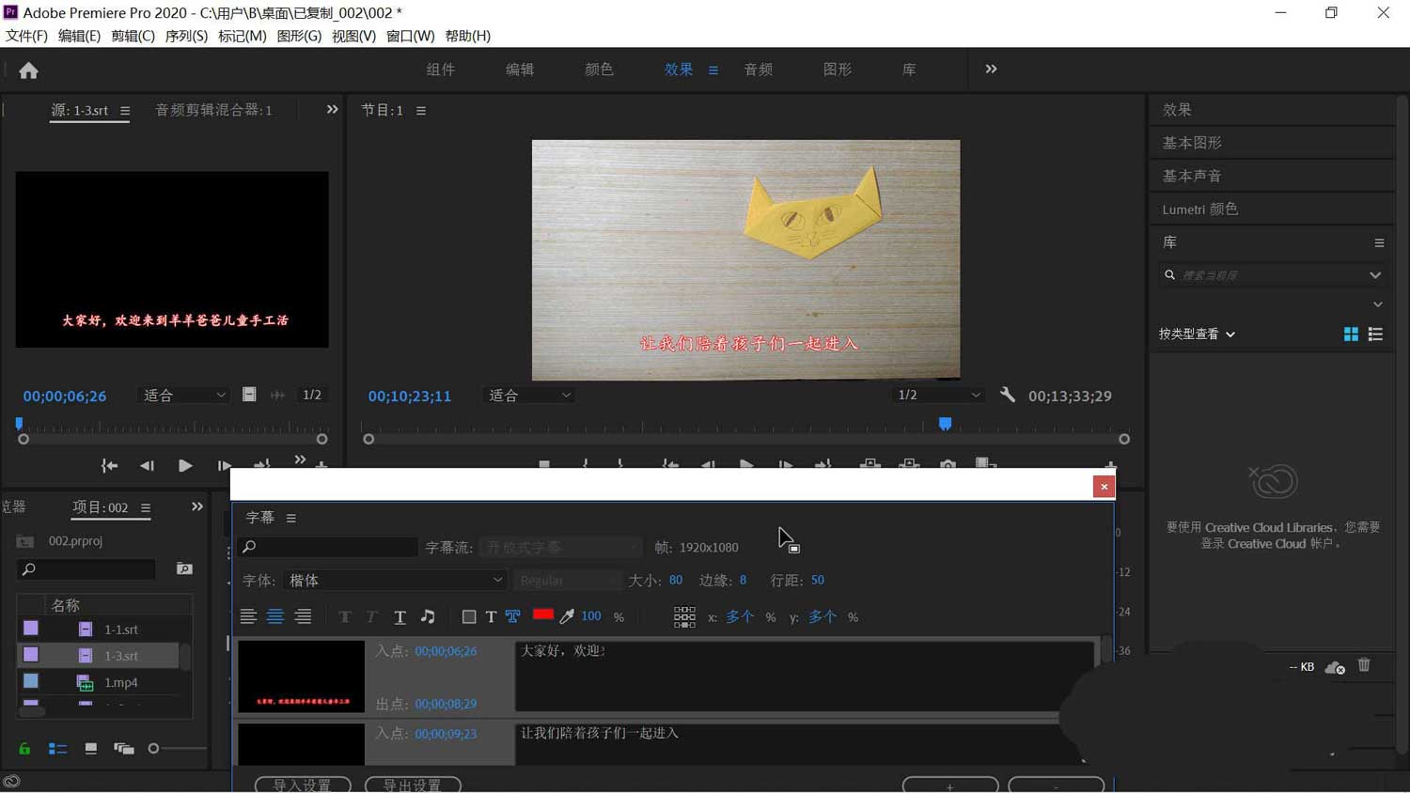Open the 节目:1 panel menu
The width and height of the screenshot is (1410, 793).
coord(421,110)
